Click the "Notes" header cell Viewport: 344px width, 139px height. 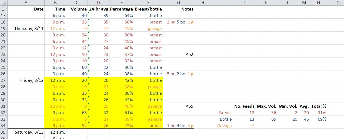pyautogui.click(x=178, y=9)
